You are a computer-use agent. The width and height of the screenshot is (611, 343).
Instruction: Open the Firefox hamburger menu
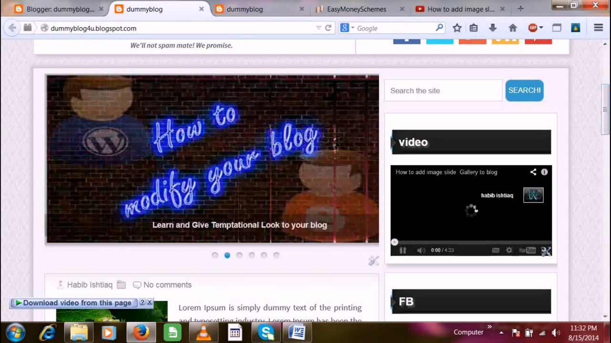tap(598, 28)
